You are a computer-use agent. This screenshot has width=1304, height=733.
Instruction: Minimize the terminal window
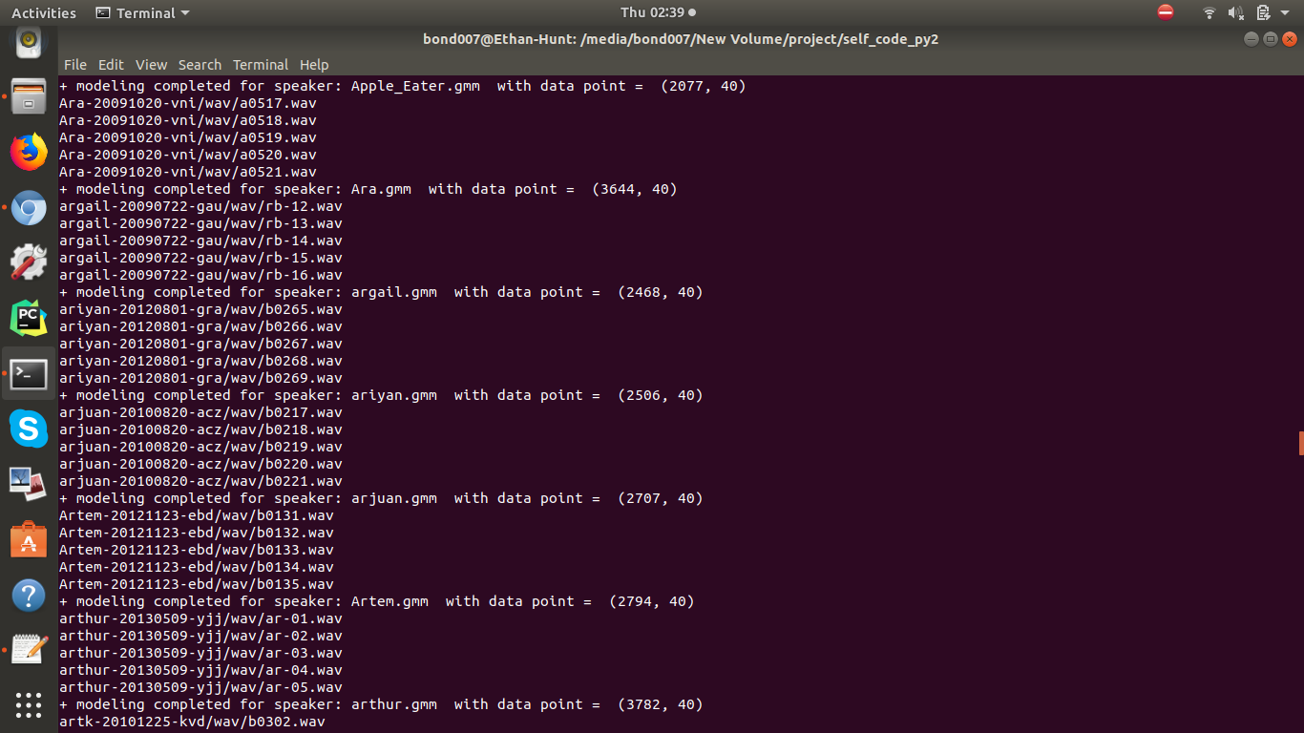pyautogui.click(x=1251, y=39)
